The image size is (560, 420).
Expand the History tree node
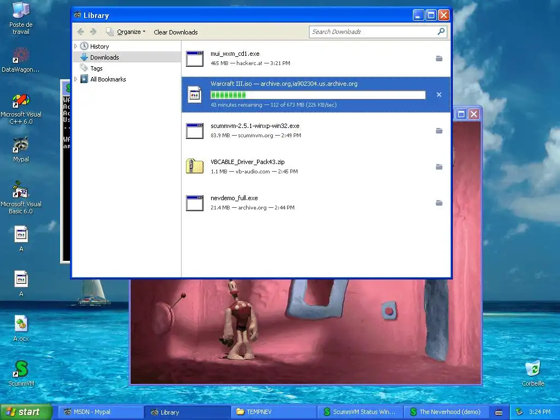coord(75,46)
